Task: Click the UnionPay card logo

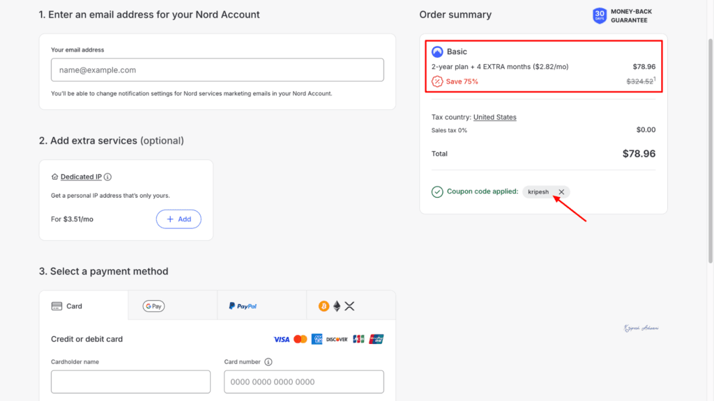Action: [x=376, y=339]
